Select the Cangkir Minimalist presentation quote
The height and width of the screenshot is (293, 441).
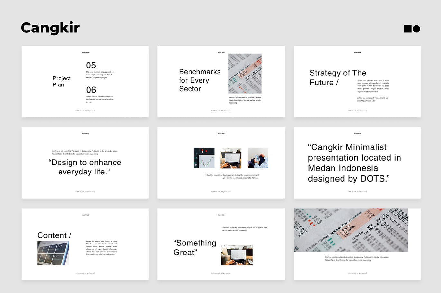(x=354, y=163)
